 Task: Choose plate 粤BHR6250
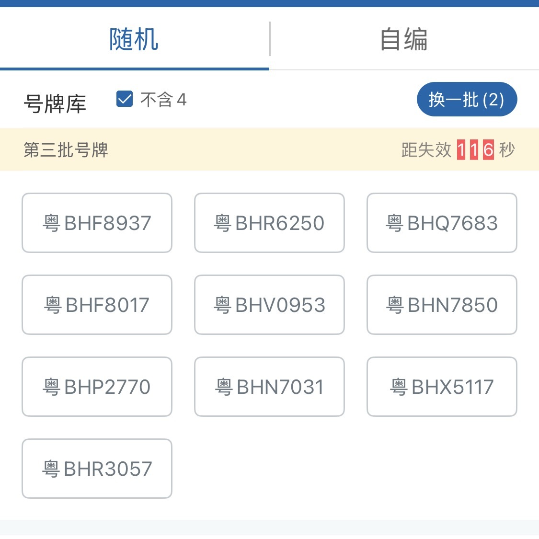(x=269, y=223)
